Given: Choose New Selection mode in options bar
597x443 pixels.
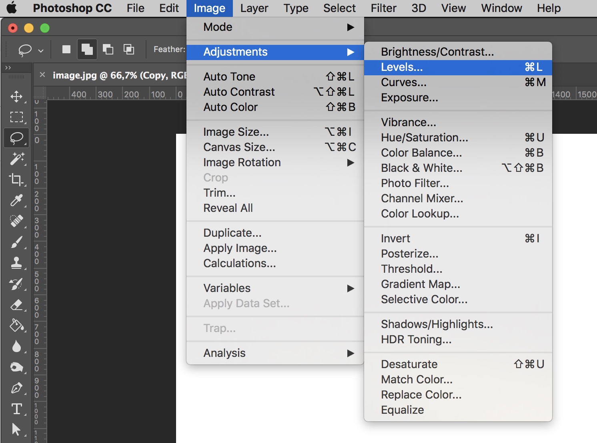Looking at the screenshot, I should [x=66, y=49].
